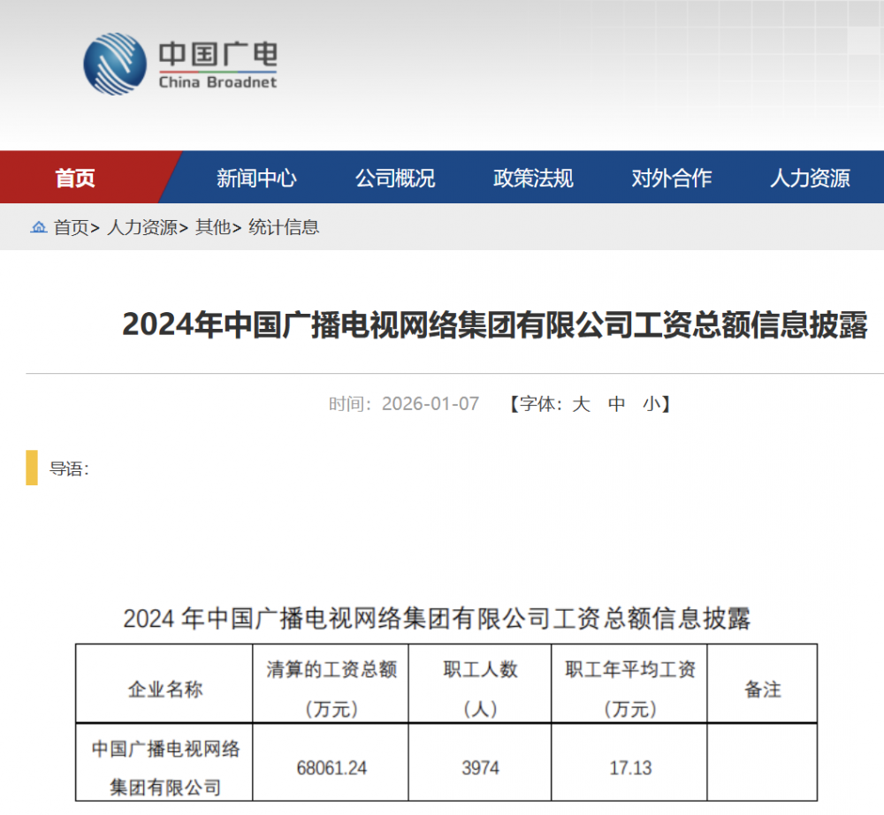Click the yellow marker beside 导语
The width and height of the screenshot is (884, 815).
tap(32, 468)
